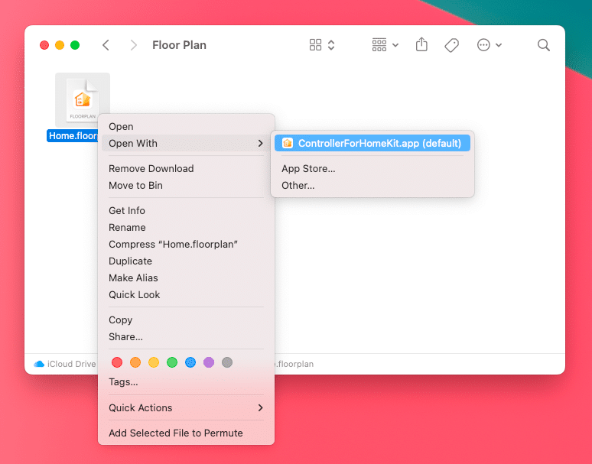Switch to icon grid view

(315, 45)
